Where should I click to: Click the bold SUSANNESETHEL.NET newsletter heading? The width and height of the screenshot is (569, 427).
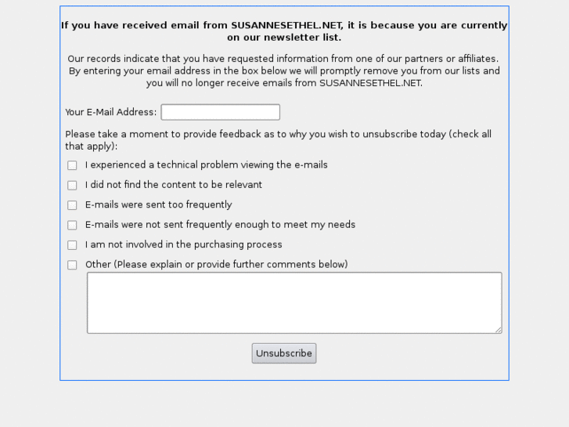click(284, 31)
